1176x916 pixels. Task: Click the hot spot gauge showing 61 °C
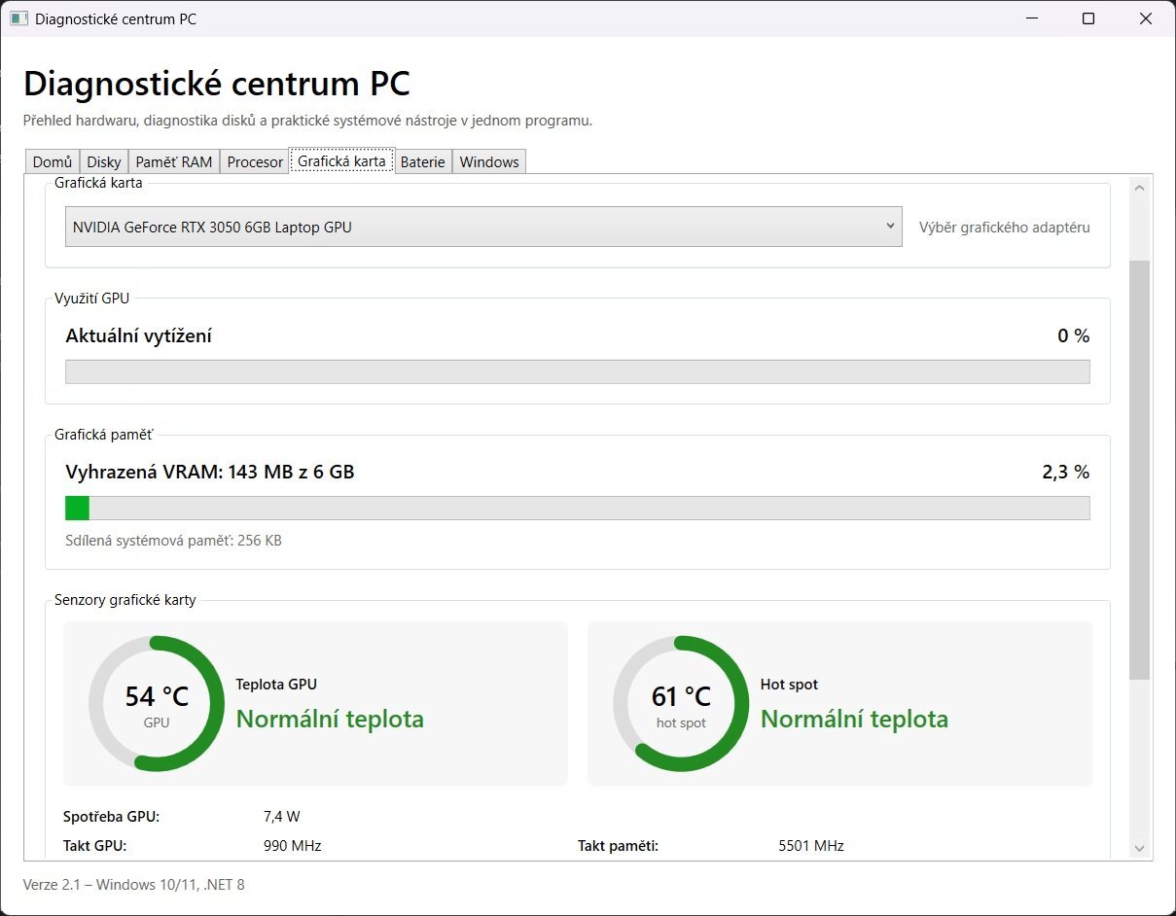coord(681,704)
